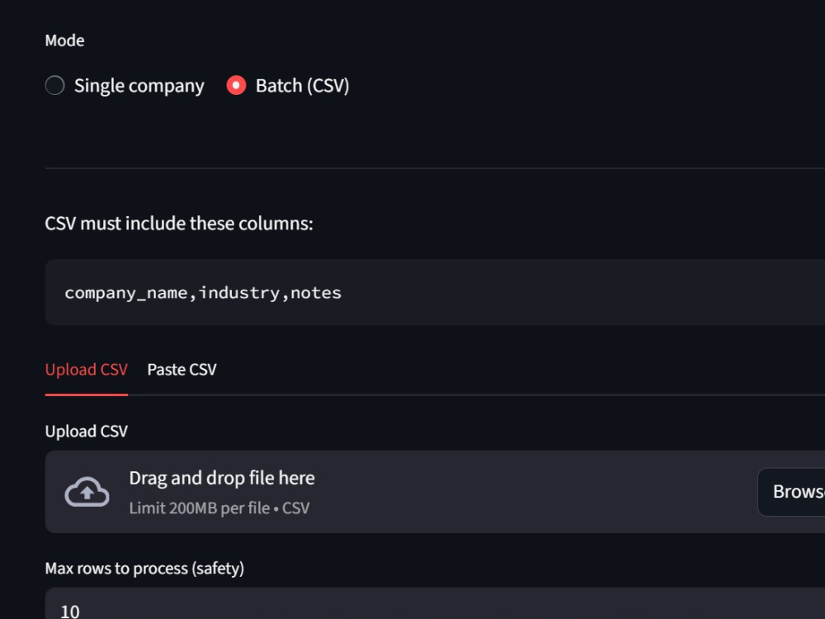
Task: Focus the Max rows to process input
Action: click(435, 604)
